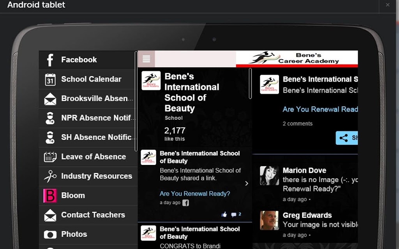Click Marion Dove's profile picture

pyautogui.click(x=269, y=175)
